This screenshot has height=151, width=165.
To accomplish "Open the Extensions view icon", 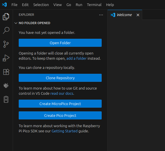I will click(x=6, y=72).
